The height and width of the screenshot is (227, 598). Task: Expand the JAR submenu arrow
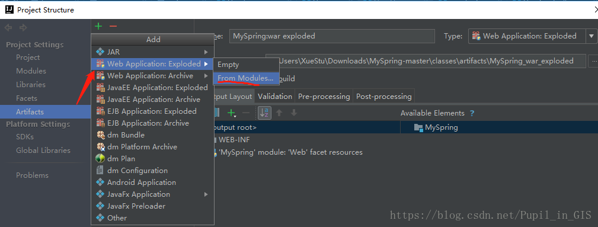(x=206, y=52)
